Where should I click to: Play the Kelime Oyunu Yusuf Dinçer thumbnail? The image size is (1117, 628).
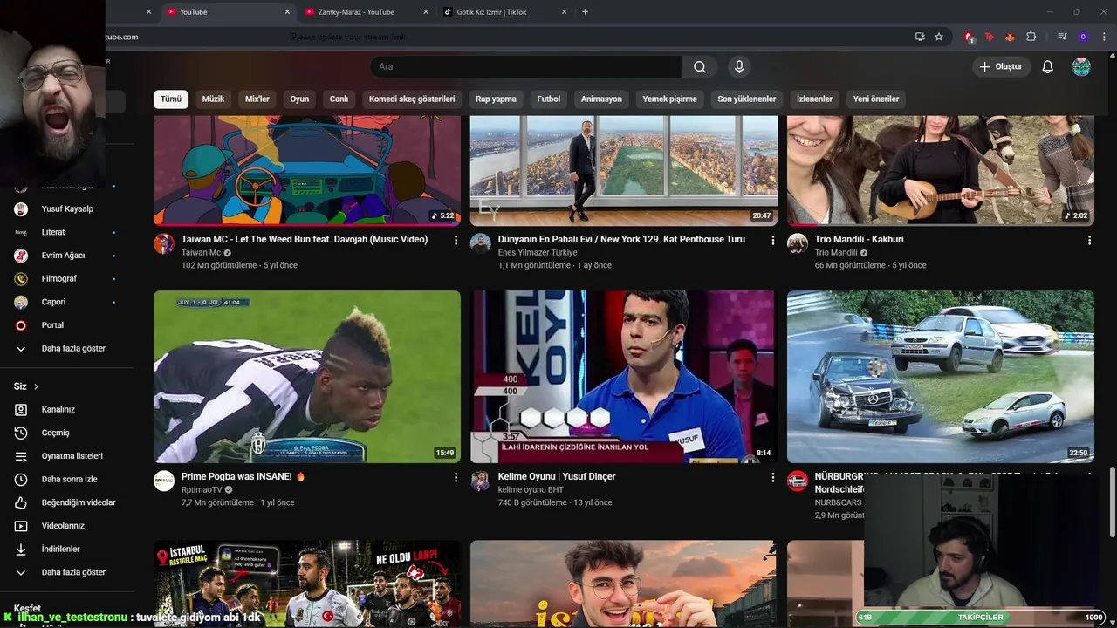(x=624, y=377)
